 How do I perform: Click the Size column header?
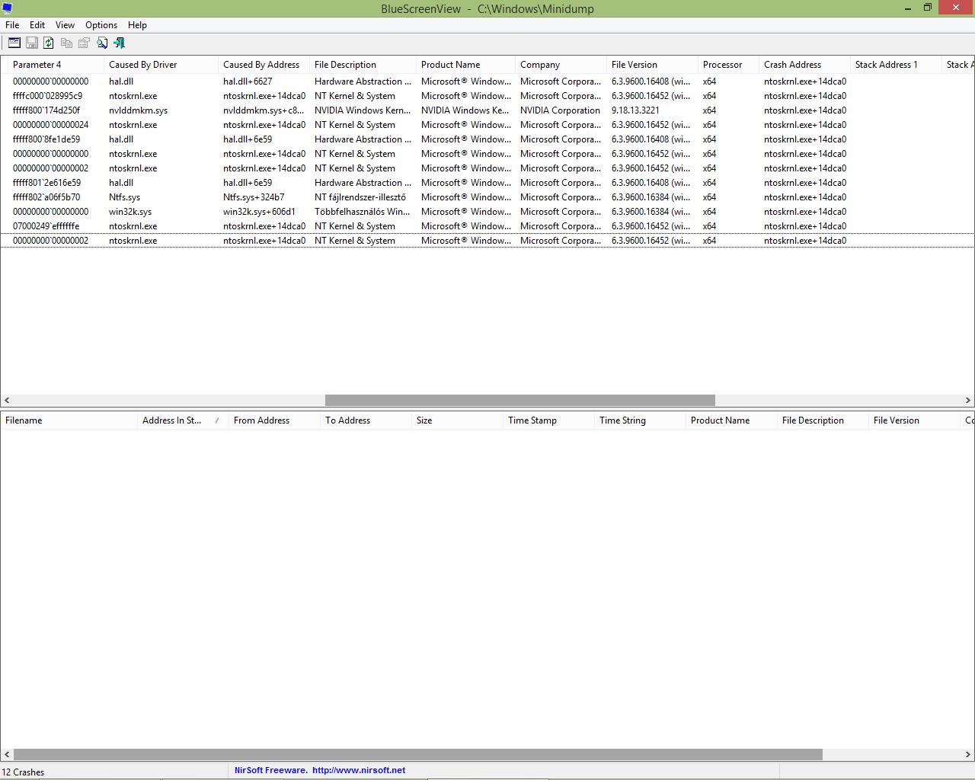click(x=457, y=420)
